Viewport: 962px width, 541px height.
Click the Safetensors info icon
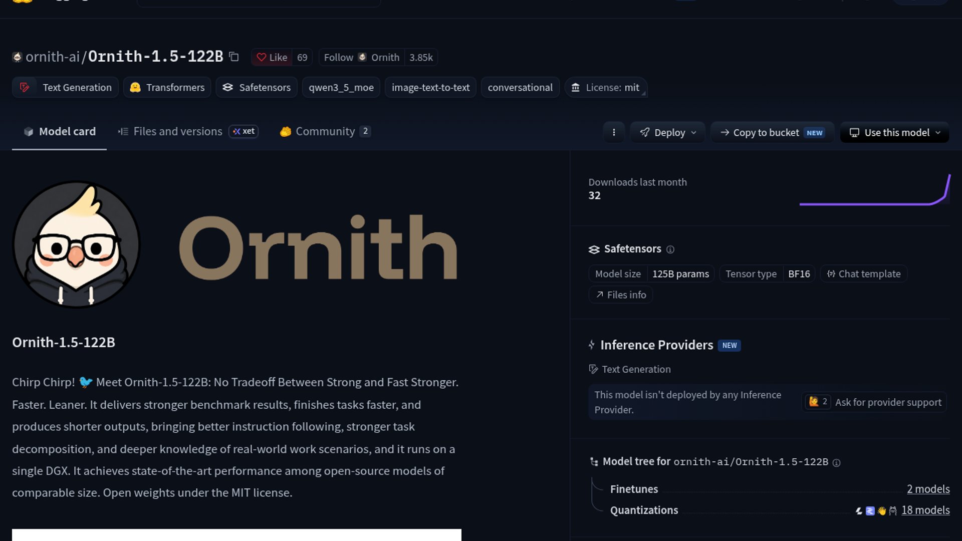[670, 249]
